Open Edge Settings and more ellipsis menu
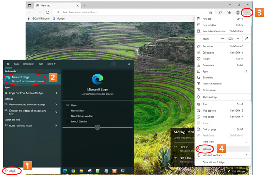267x178 pixels. click(x=247, y=12)
